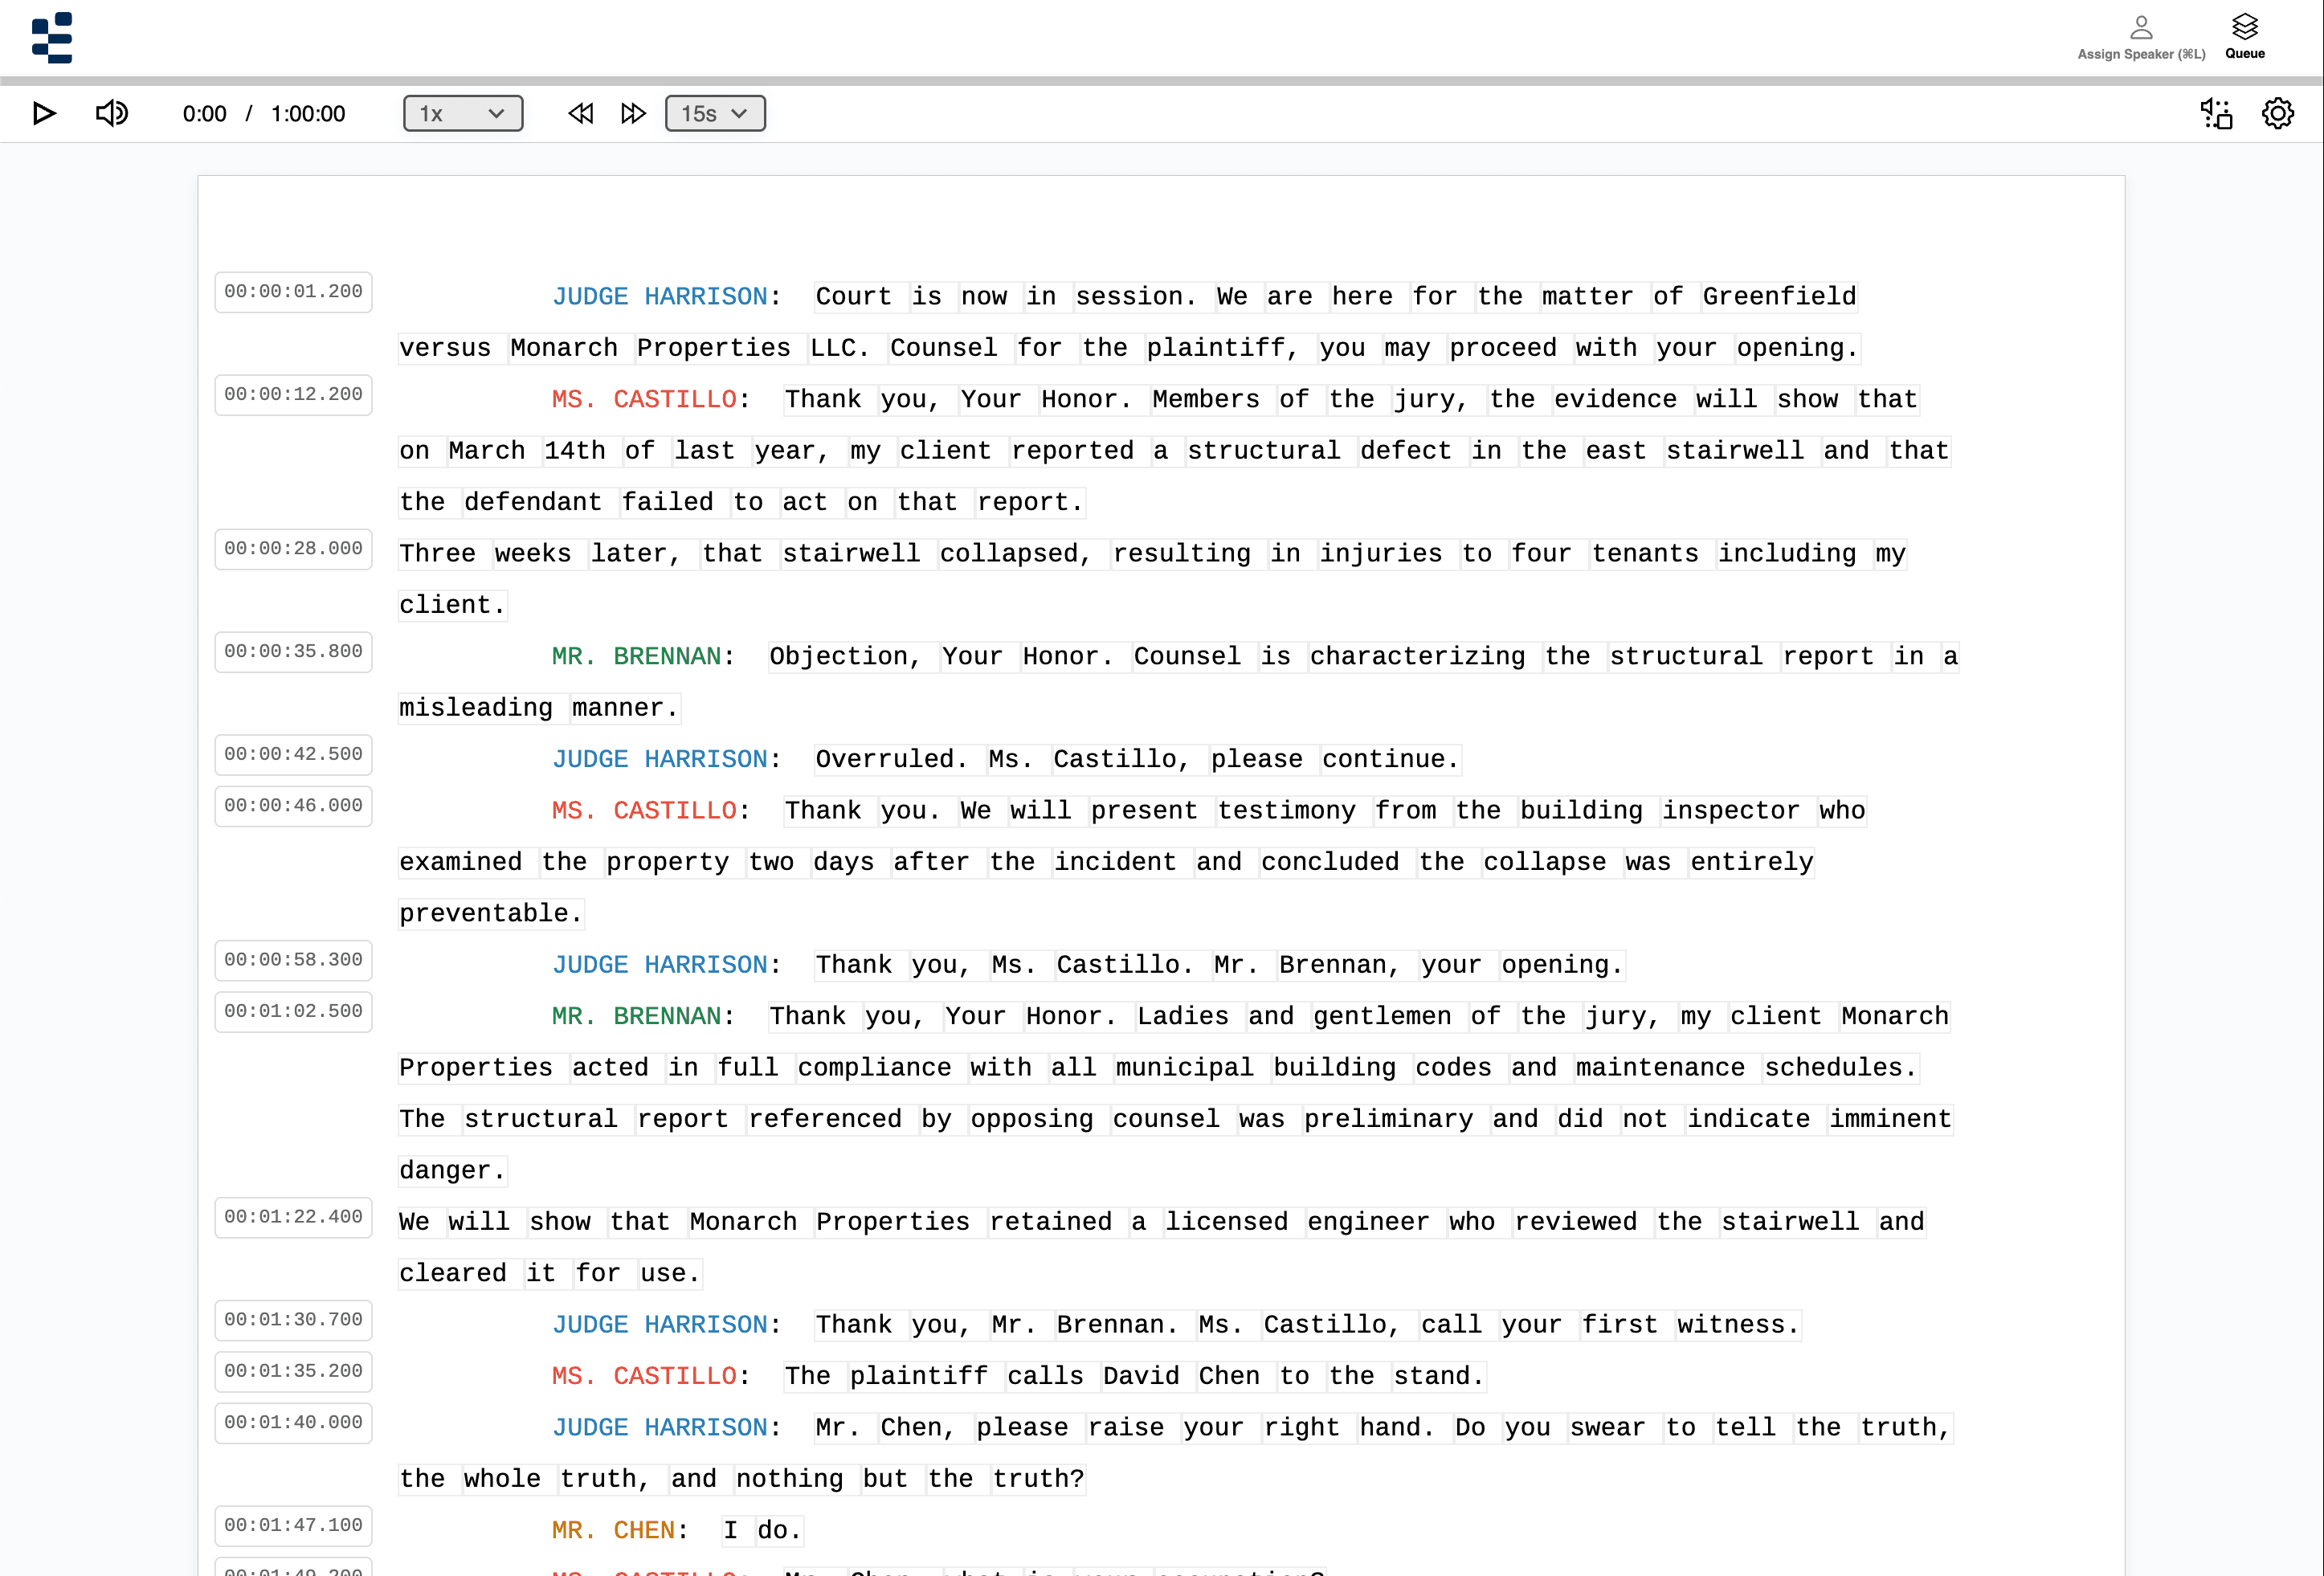Select timestamp 00:01:02.500
The image size is (2324, 1576).
pos(293,1012)
